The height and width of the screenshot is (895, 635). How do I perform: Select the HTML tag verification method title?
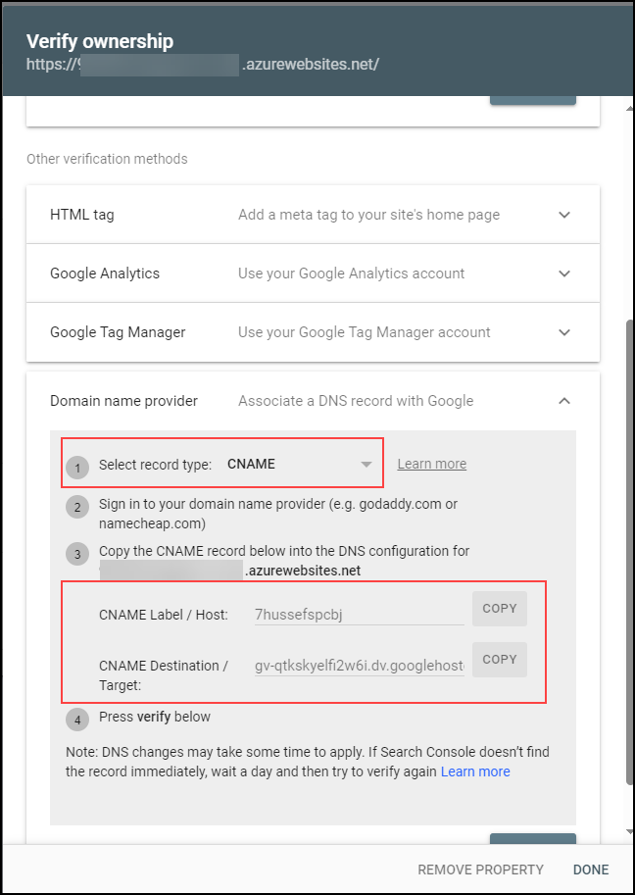coord(82,215)
